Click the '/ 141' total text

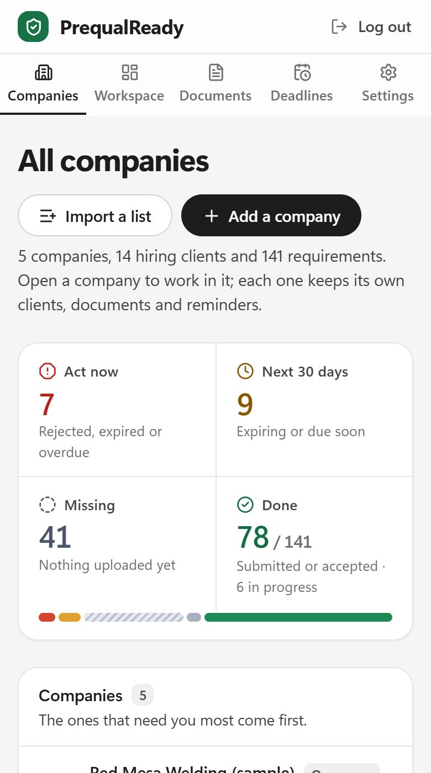pyautogui.click(x=293, y=542)
